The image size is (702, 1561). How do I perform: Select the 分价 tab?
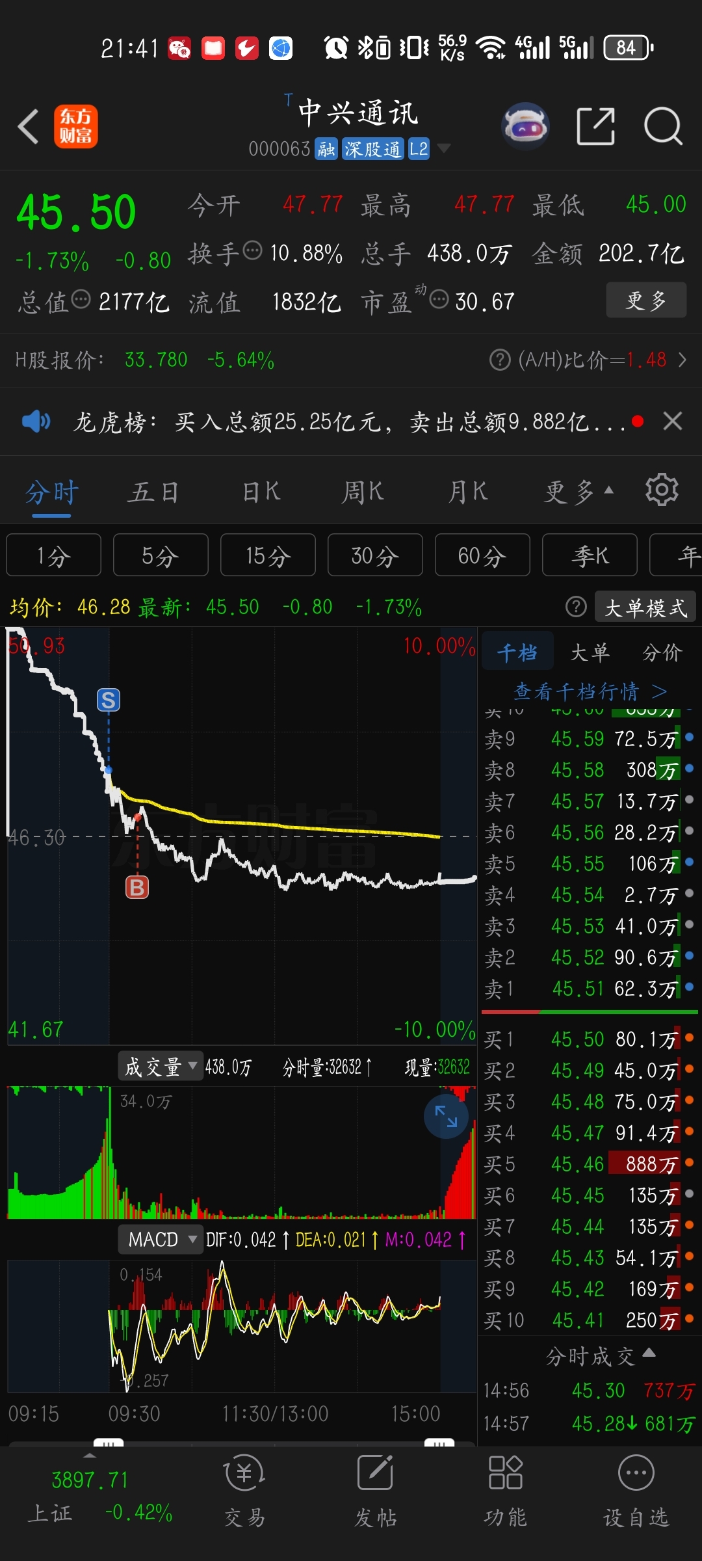(x=662, y=652)
